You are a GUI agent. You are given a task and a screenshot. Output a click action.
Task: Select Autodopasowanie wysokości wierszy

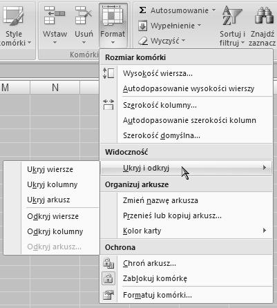(x=189, y=88)
